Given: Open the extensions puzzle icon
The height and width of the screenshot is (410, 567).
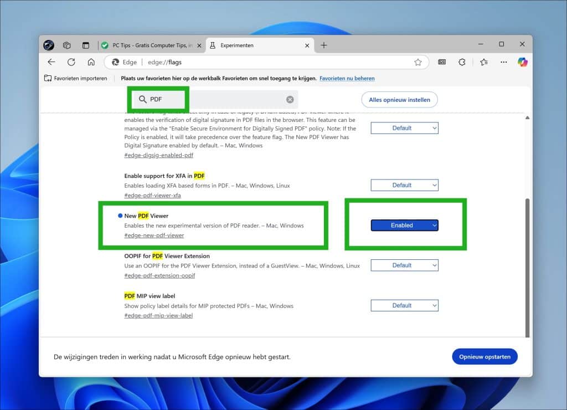Looking at the screenshot, I should point(462,62).
